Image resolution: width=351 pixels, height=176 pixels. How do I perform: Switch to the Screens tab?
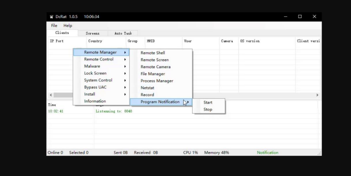click(x=93, y=33)
